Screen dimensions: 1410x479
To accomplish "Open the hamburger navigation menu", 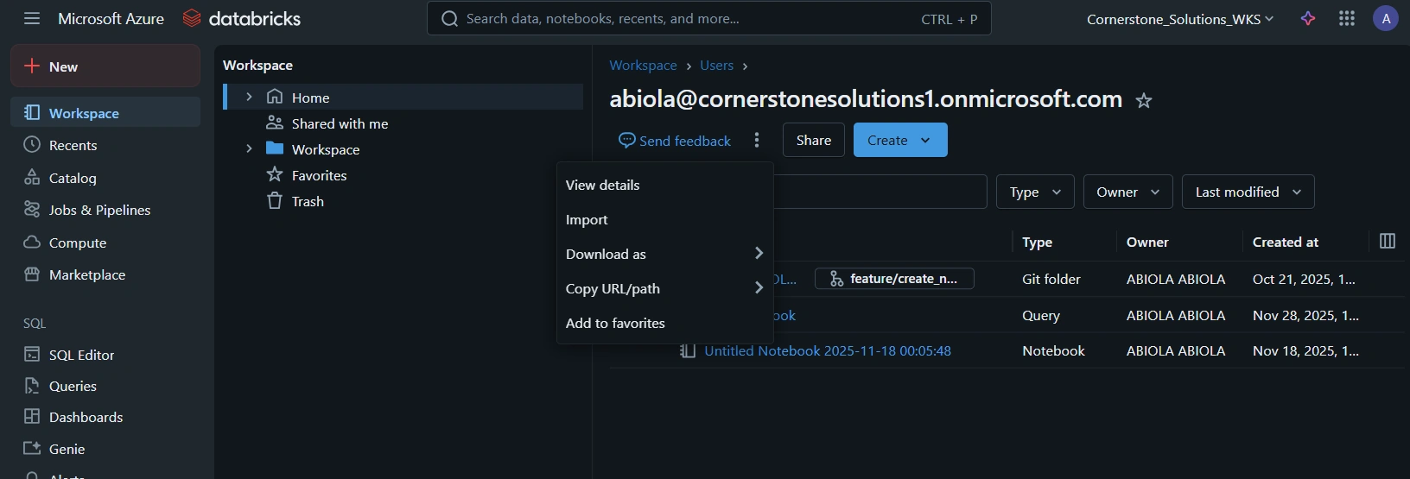I will (32, 18).
